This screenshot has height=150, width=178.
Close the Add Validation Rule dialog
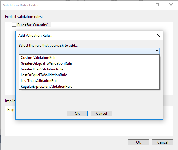pos(158,35)
